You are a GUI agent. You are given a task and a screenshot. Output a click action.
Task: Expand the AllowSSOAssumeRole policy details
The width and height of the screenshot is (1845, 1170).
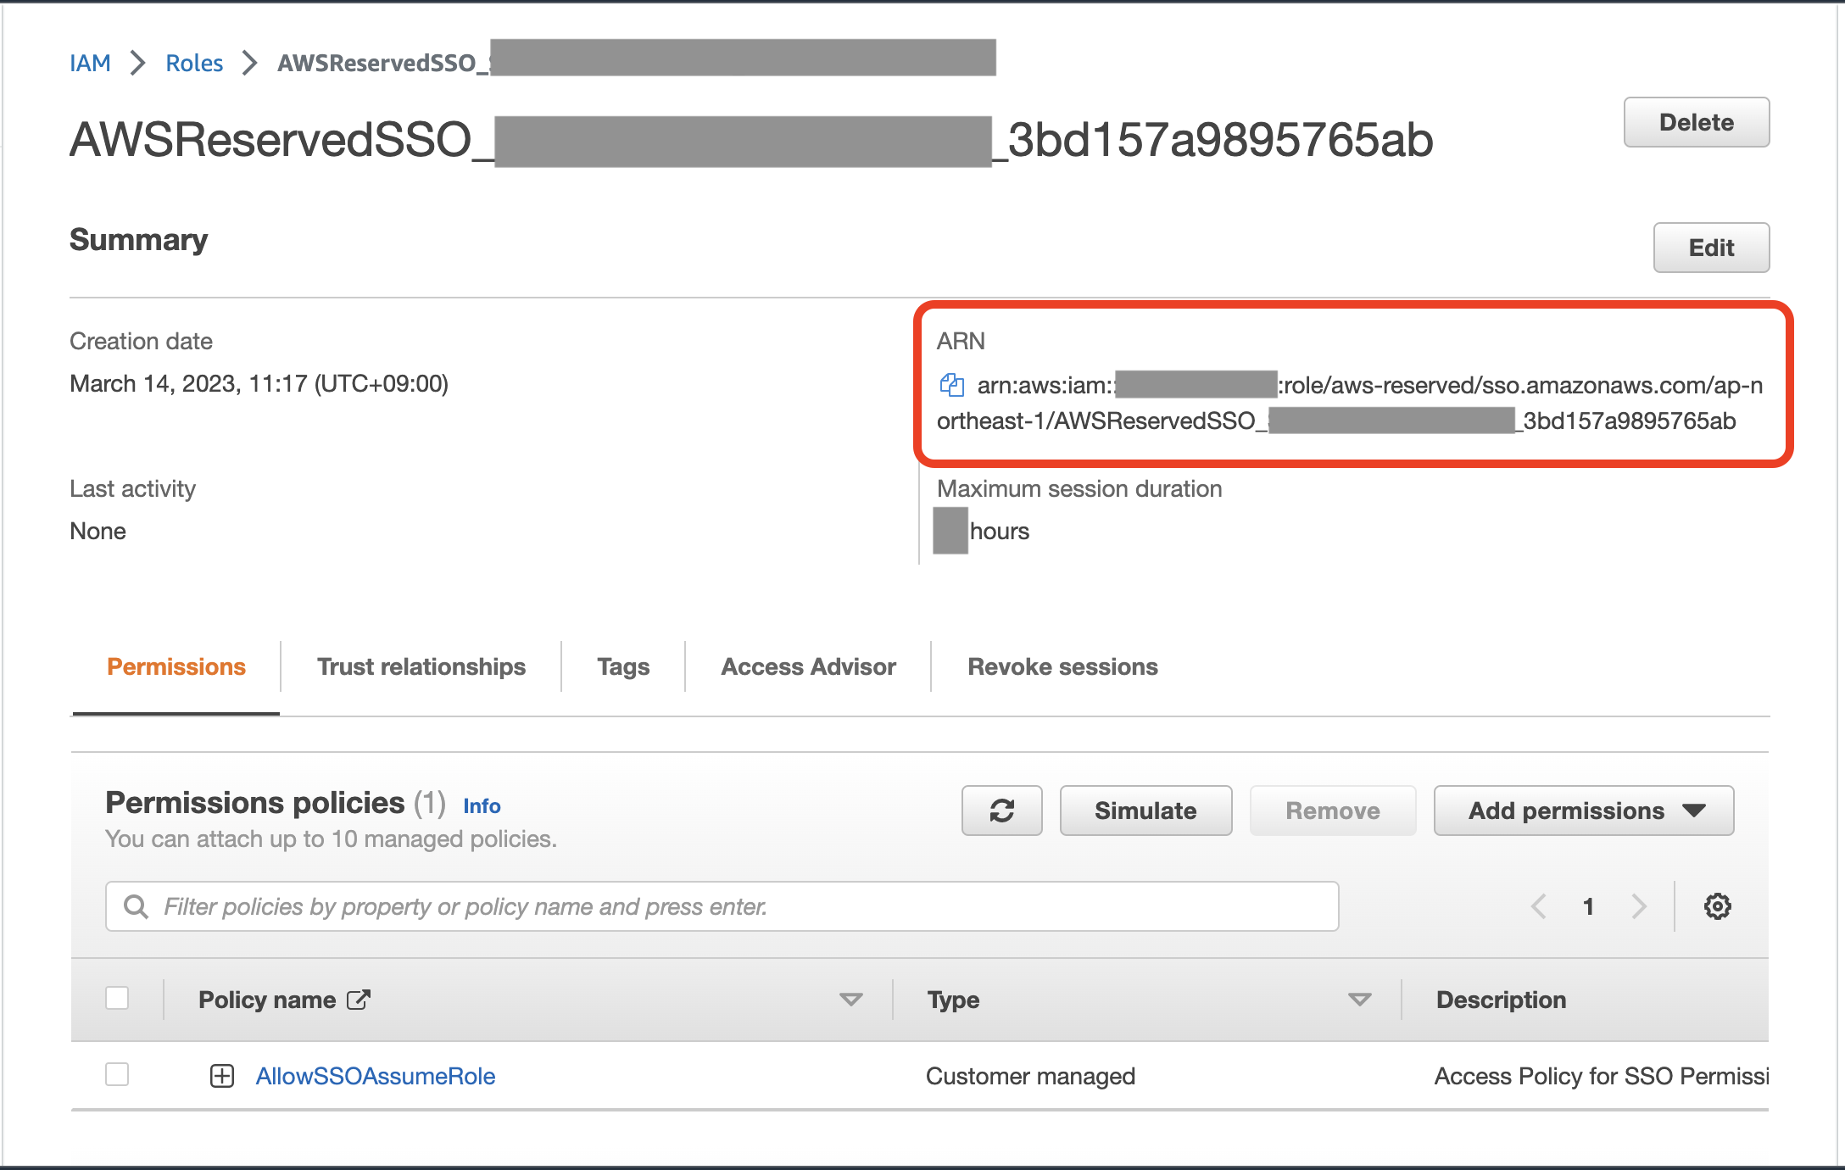223,1074
